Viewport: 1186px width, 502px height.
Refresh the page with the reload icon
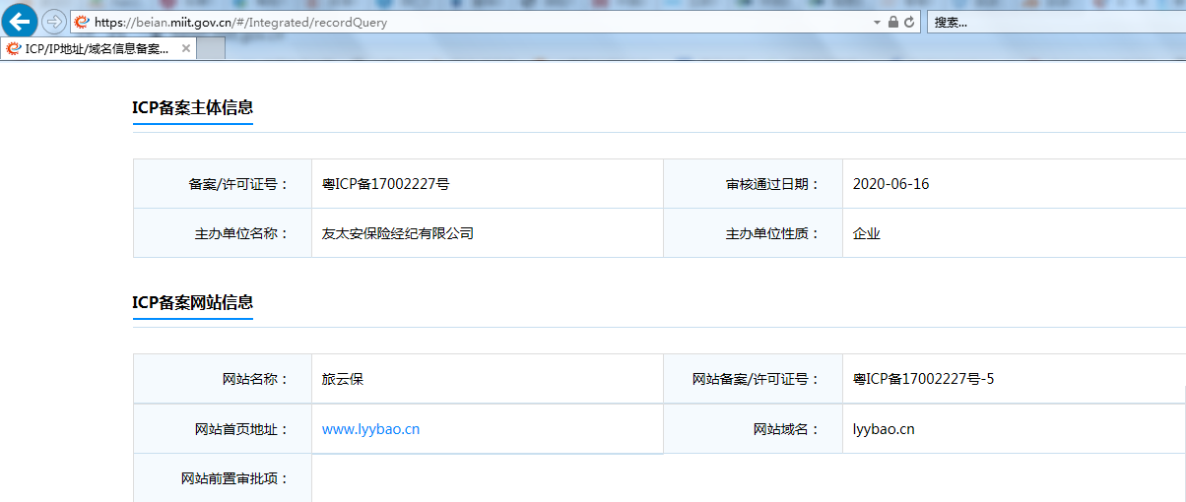[909, 22]
